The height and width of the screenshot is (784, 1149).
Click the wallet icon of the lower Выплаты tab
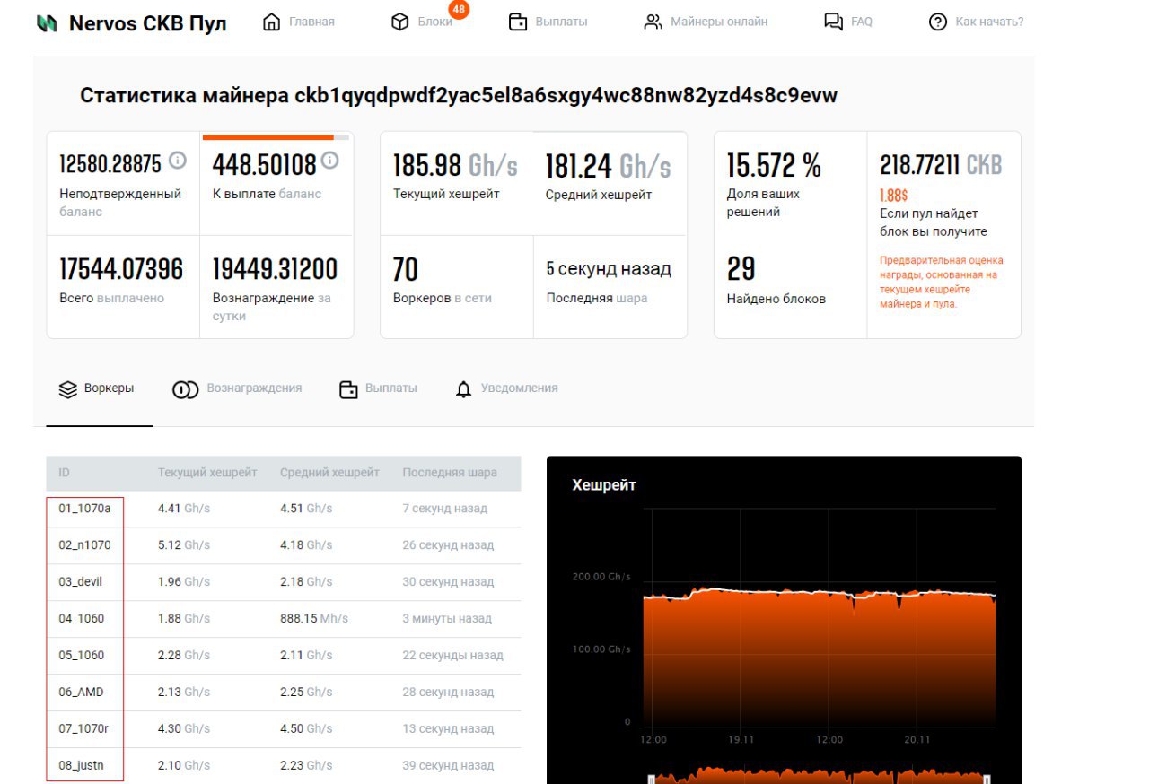348,389
